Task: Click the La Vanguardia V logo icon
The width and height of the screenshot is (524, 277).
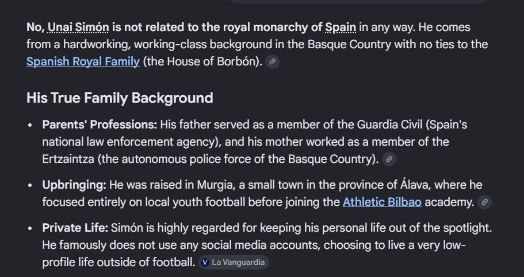Action: coord(205,262)
